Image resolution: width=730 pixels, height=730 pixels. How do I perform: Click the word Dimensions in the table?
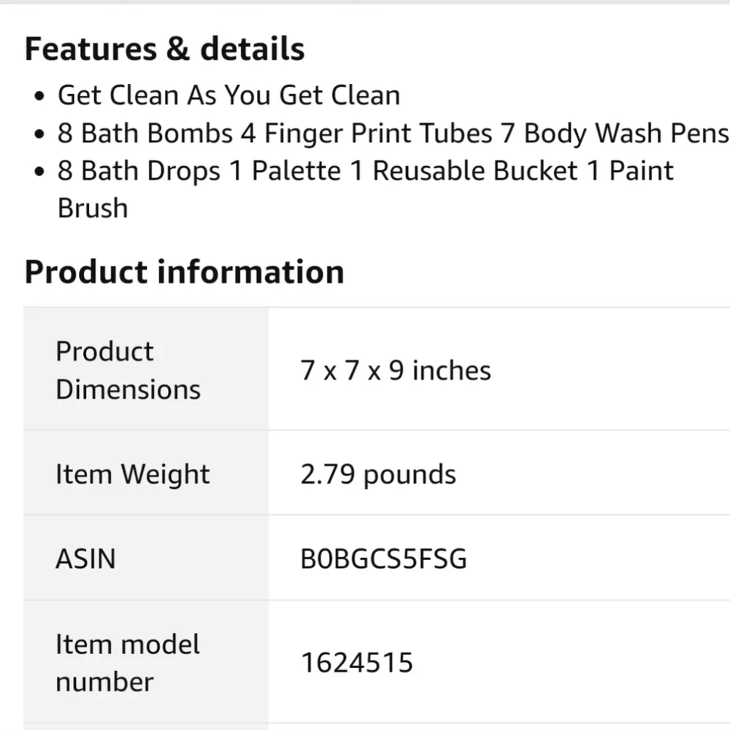pyautogui.click(x=128, y=389)
